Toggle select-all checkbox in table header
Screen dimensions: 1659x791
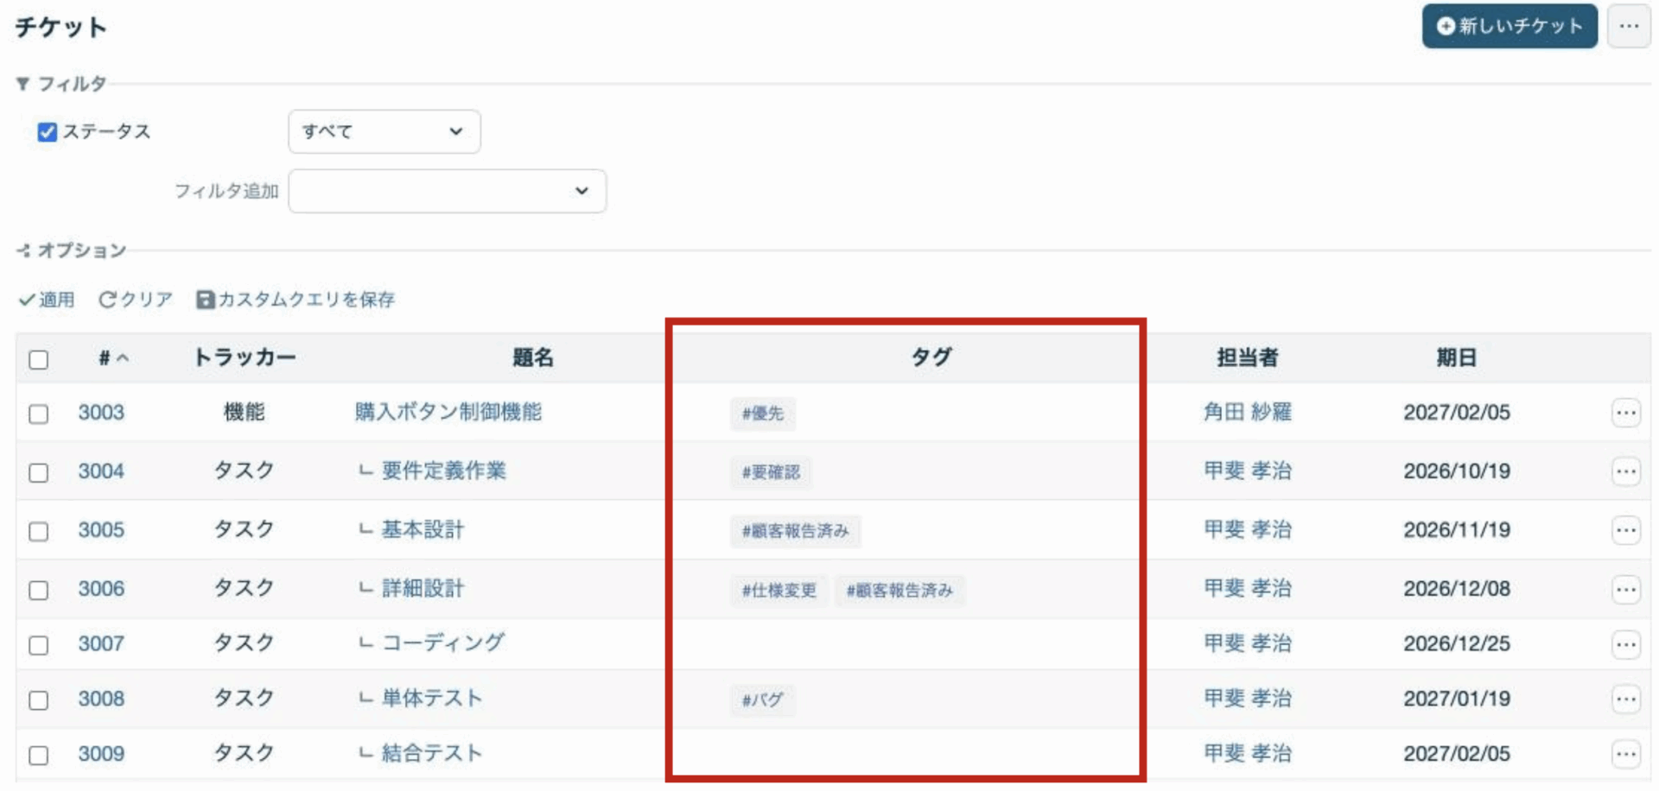(38, 359)
